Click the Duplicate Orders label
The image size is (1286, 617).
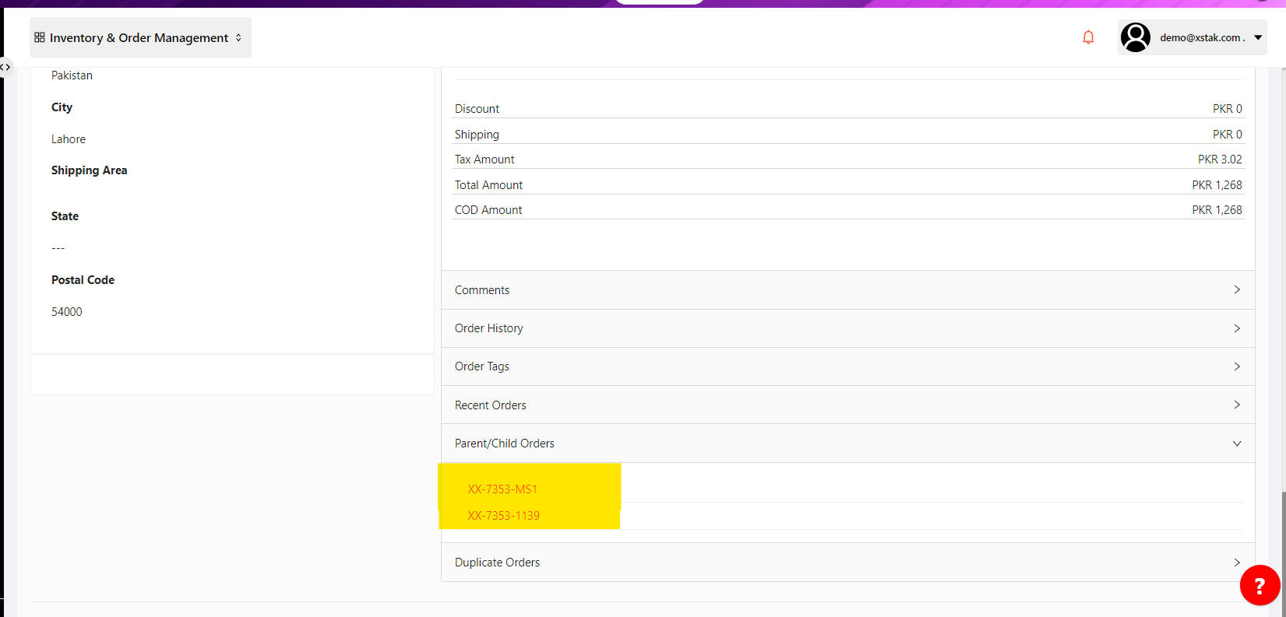(x=497, y=563)
